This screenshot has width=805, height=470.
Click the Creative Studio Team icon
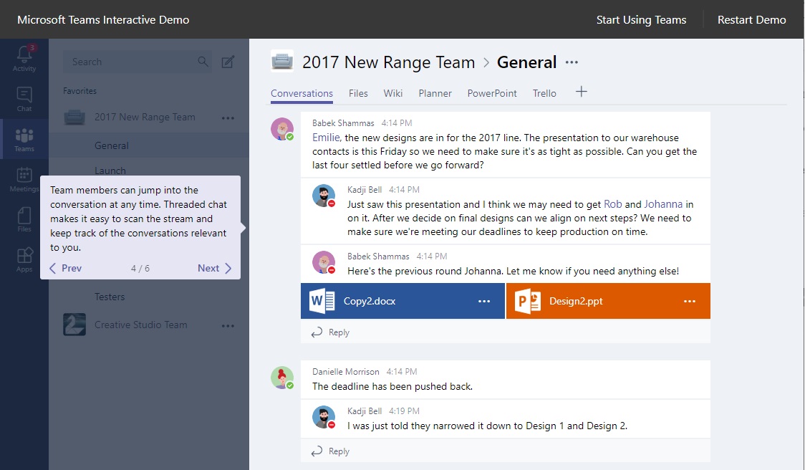pyautogui.click(x=74, y=325)
